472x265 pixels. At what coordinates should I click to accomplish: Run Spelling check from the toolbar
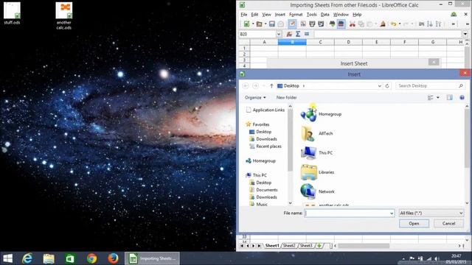click(x=332, y=24)
